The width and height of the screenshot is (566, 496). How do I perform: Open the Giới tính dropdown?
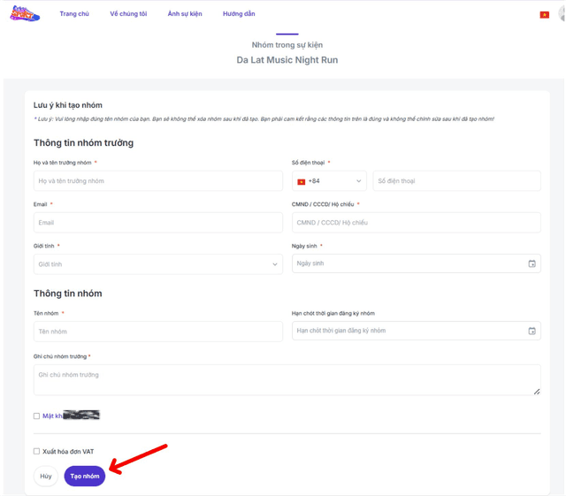(157, 264)
